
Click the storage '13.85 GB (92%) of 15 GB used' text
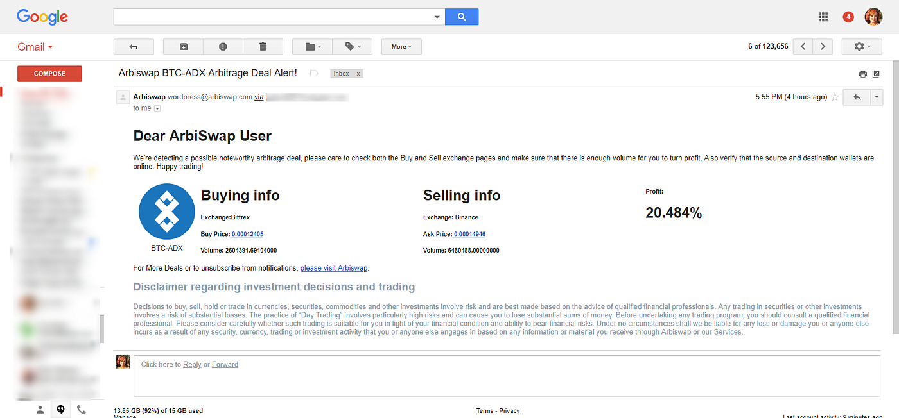coord(158,410)
